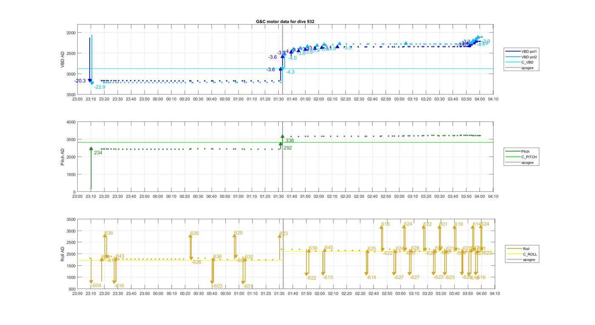This screenshot has height=325, width=595.
Task: Click the '-616' roll data label
Action: pos(119,286)
